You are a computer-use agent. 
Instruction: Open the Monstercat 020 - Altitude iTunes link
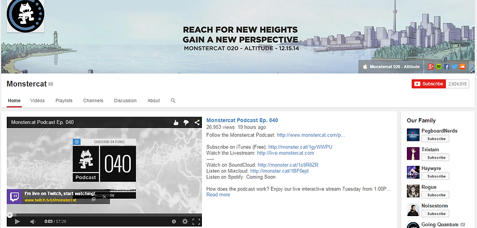[391, 67]
